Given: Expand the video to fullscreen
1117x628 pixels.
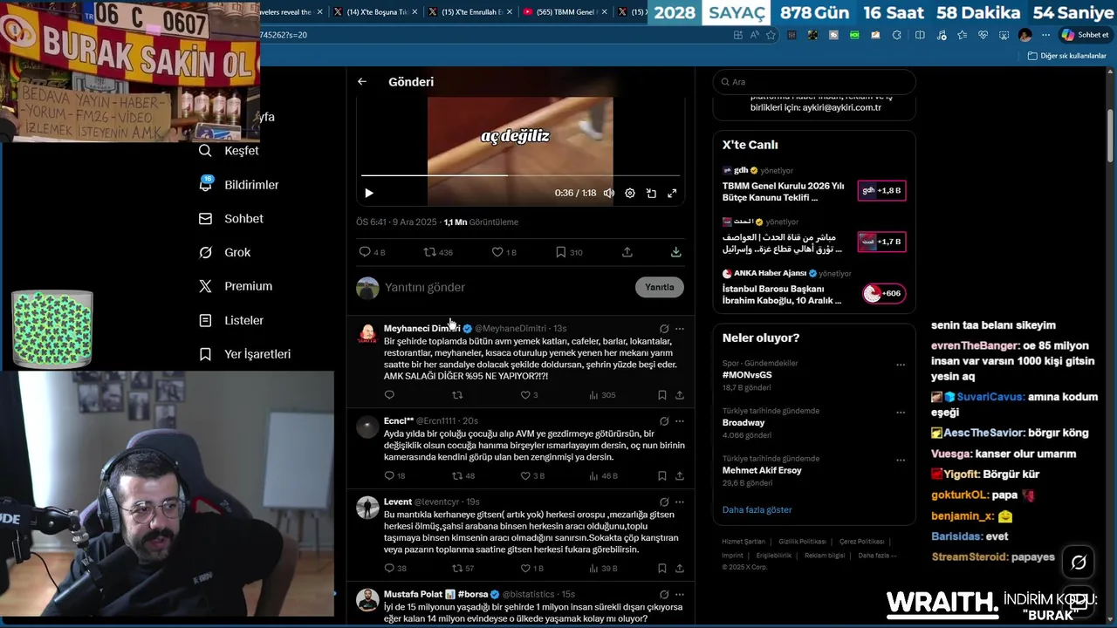Looking at the screenshot, I should (x=672, y=193).
